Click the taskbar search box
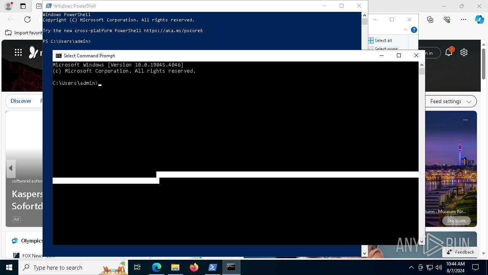488x275 pixels. pyautogui.click(x=73, y=267)
